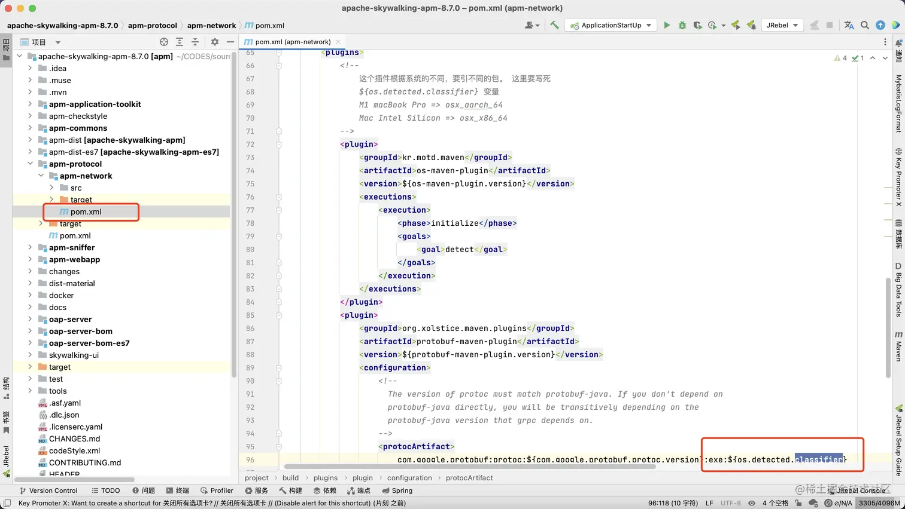Debug with JRebel rocket bug icon
Screen dimensions: 905x509
tap(751, 25)
